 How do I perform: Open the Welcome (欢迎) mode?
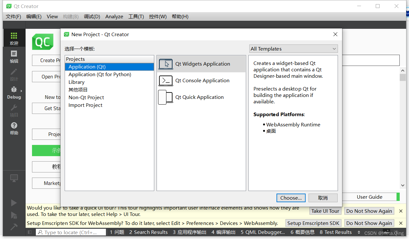coord(14,38)
